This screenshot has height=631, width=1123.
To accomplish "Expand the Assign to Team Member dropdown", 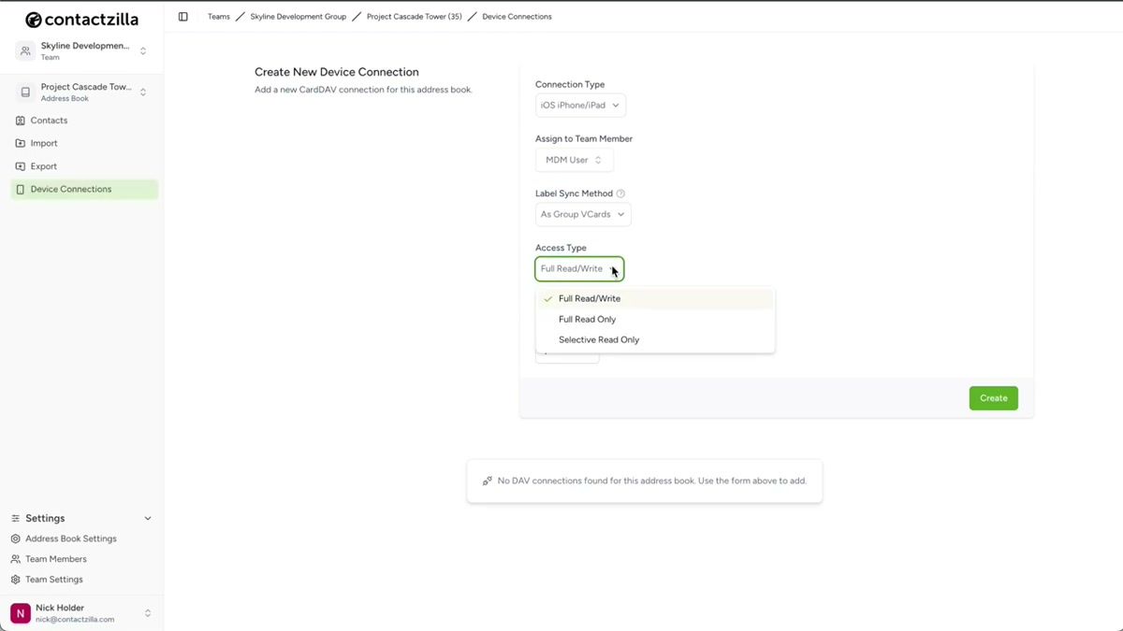I will pos(574,159).
